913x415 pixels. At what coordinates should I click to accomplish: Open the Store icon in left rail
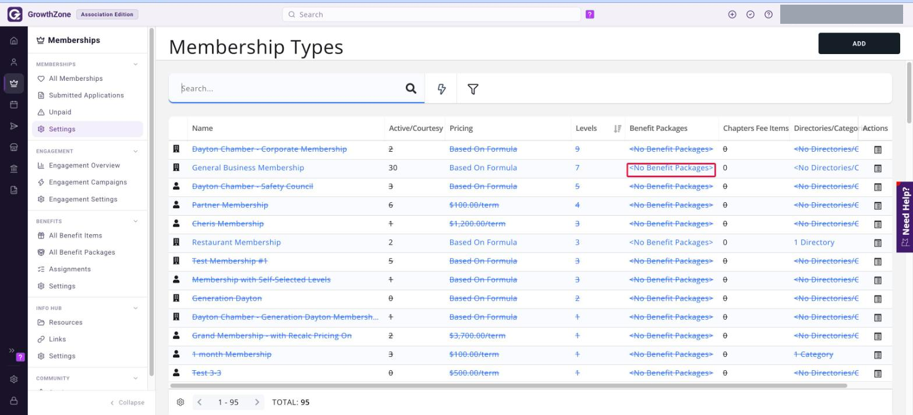coord(14,148)
